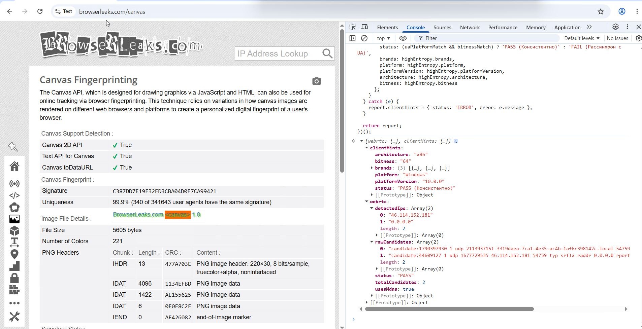This screenshot has width=642, height=329.
Task: Click the BrowserLeaks.com logo
Action: tap(121, 45)
